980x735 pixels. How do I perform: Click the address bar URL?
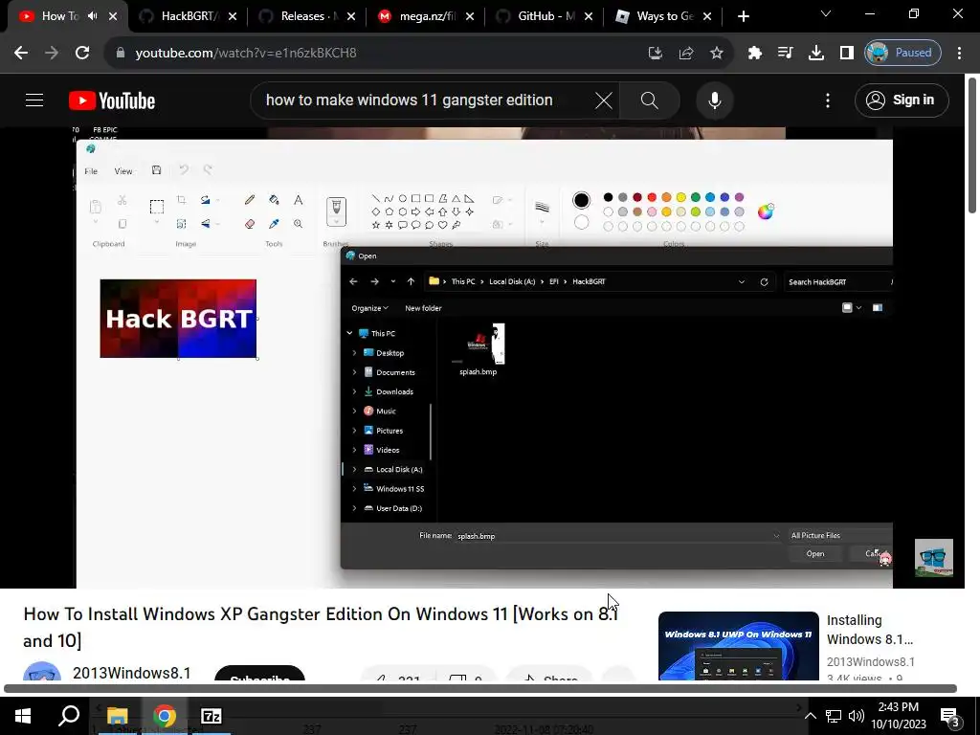click(246, 53)
